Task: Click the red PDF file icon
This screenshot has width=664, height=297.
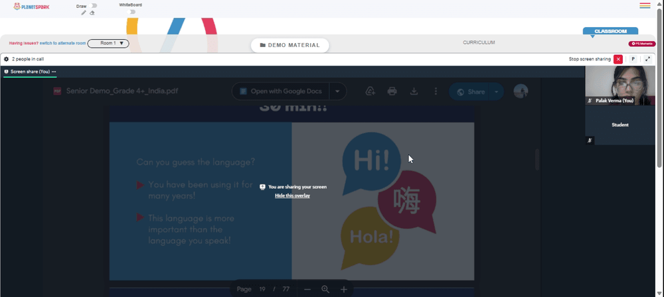Action: point(57,91)
